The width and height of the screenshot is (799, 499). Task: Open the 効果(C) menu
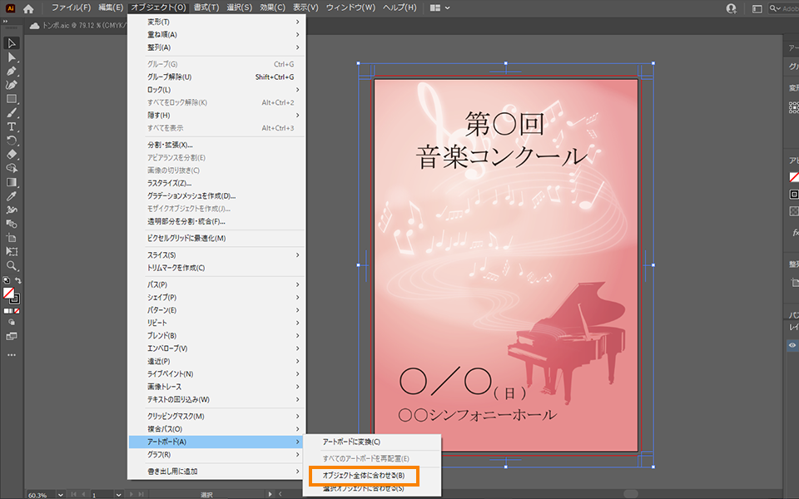point(272,7)
